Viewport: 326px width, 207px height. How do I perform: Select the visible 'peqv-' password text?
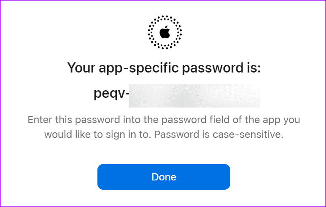pos(111,94)
